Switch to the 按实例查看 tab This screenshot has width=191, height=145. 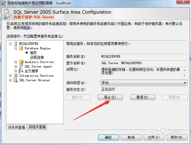[x=17, y=127]
